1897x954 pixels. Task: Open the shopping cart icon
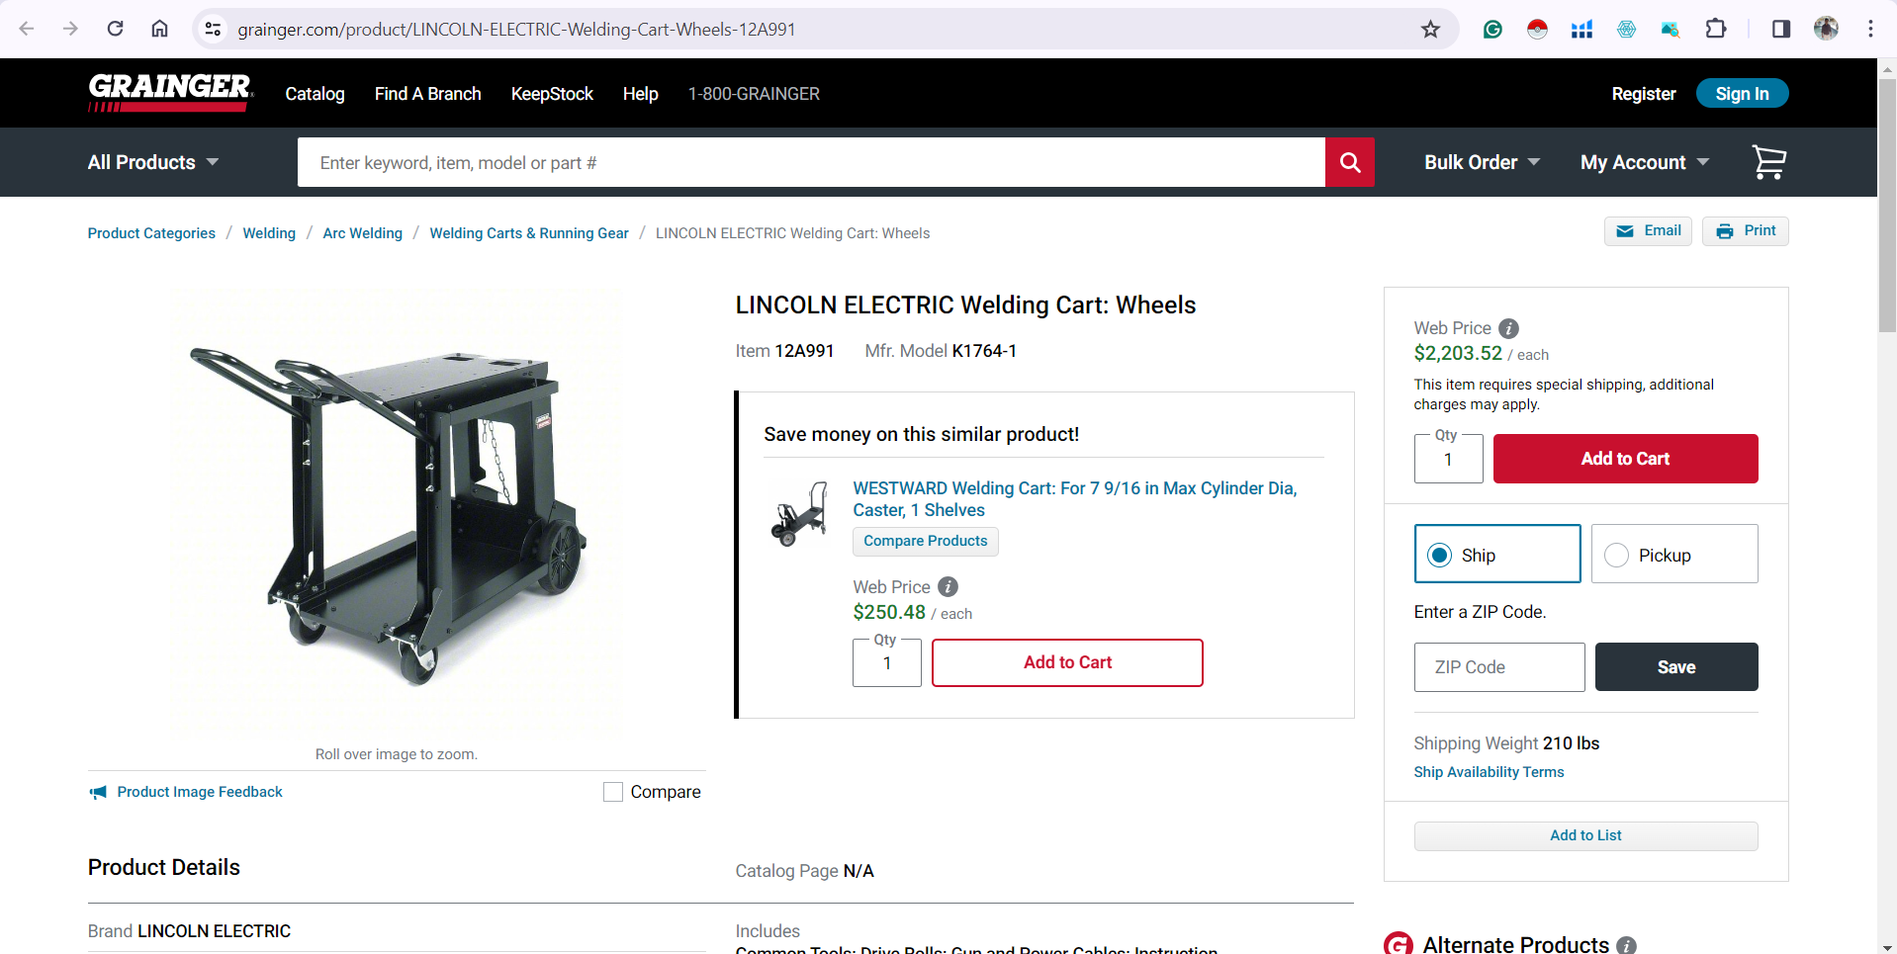pos(1768,162)
